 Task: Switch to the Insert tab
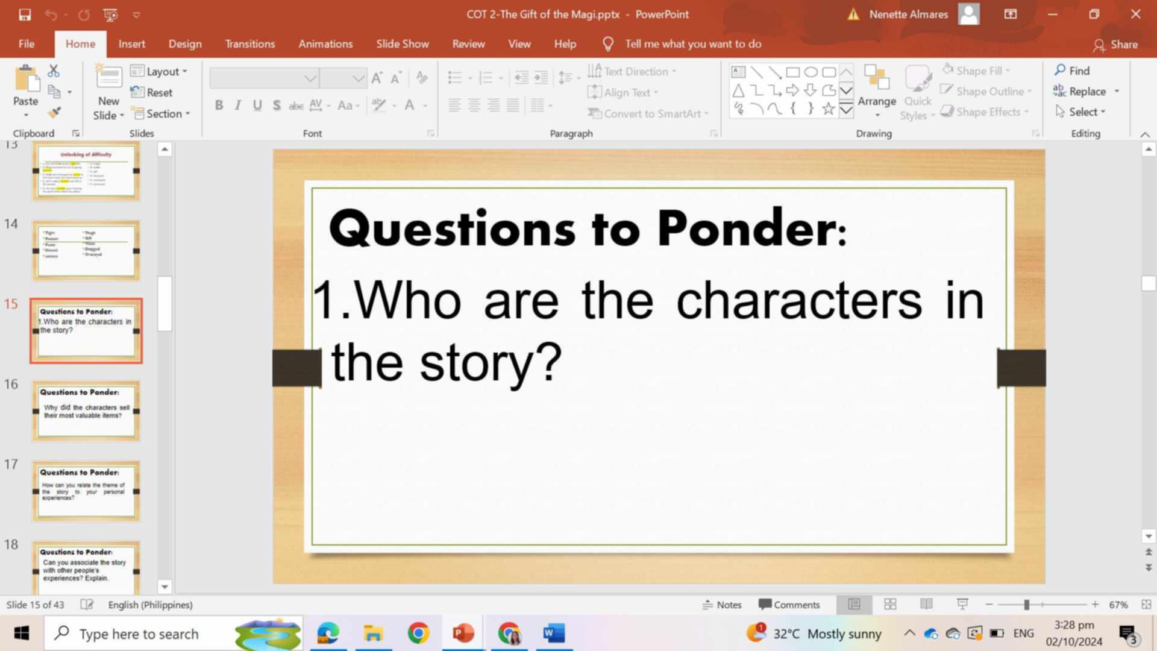tap(131, 44)
